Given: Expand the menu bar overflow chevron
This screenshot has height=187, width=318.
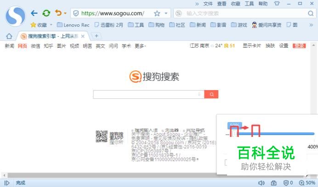Looking at the screenshot, I should 197,4.
